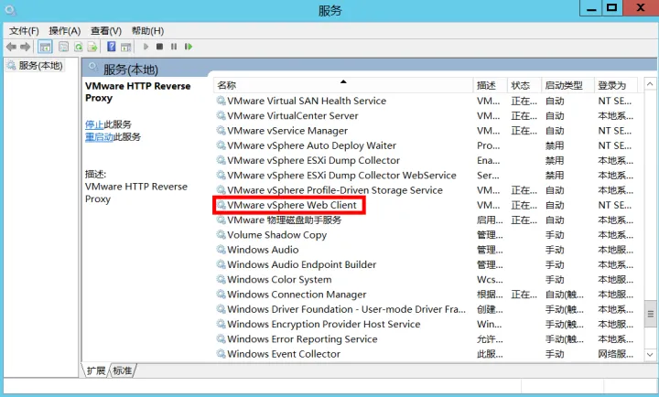The width and height of the screenshot is (659, 397).
Task: Click the Start Service play icon
Action: [146, 47]
